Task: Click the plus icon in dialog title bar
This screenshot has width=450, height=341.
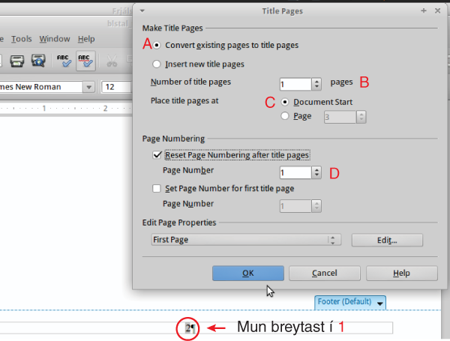Action: coord(424,11)
